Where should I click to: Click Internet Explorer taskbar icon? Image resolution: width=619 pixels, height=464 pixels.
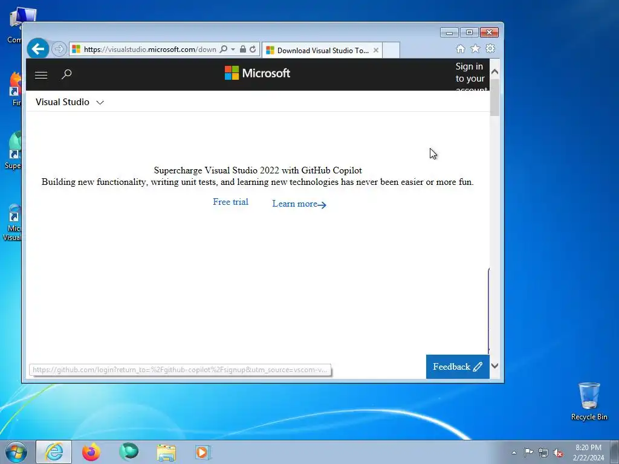[x=54, y=452]
